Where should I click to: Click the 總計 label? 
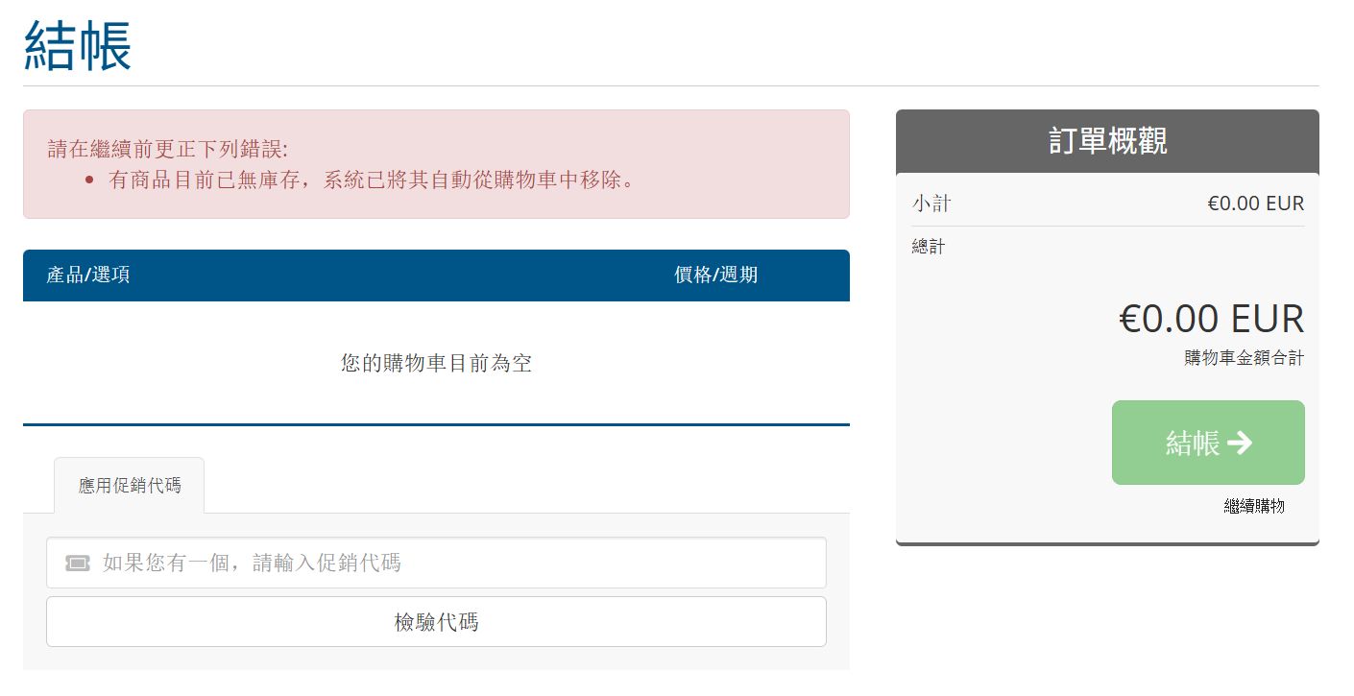click(929, 247)
